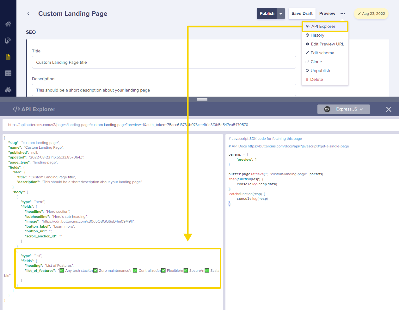Open the three-dots more options menu

coord(343,14)
